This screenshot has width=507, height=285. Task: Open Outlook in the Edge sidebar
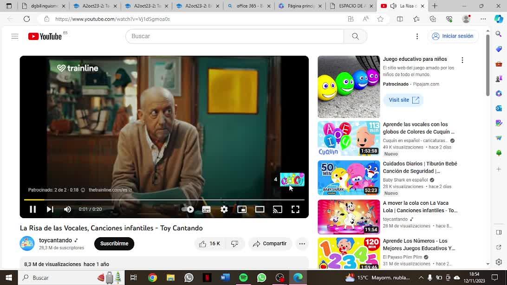coord(499,108)
